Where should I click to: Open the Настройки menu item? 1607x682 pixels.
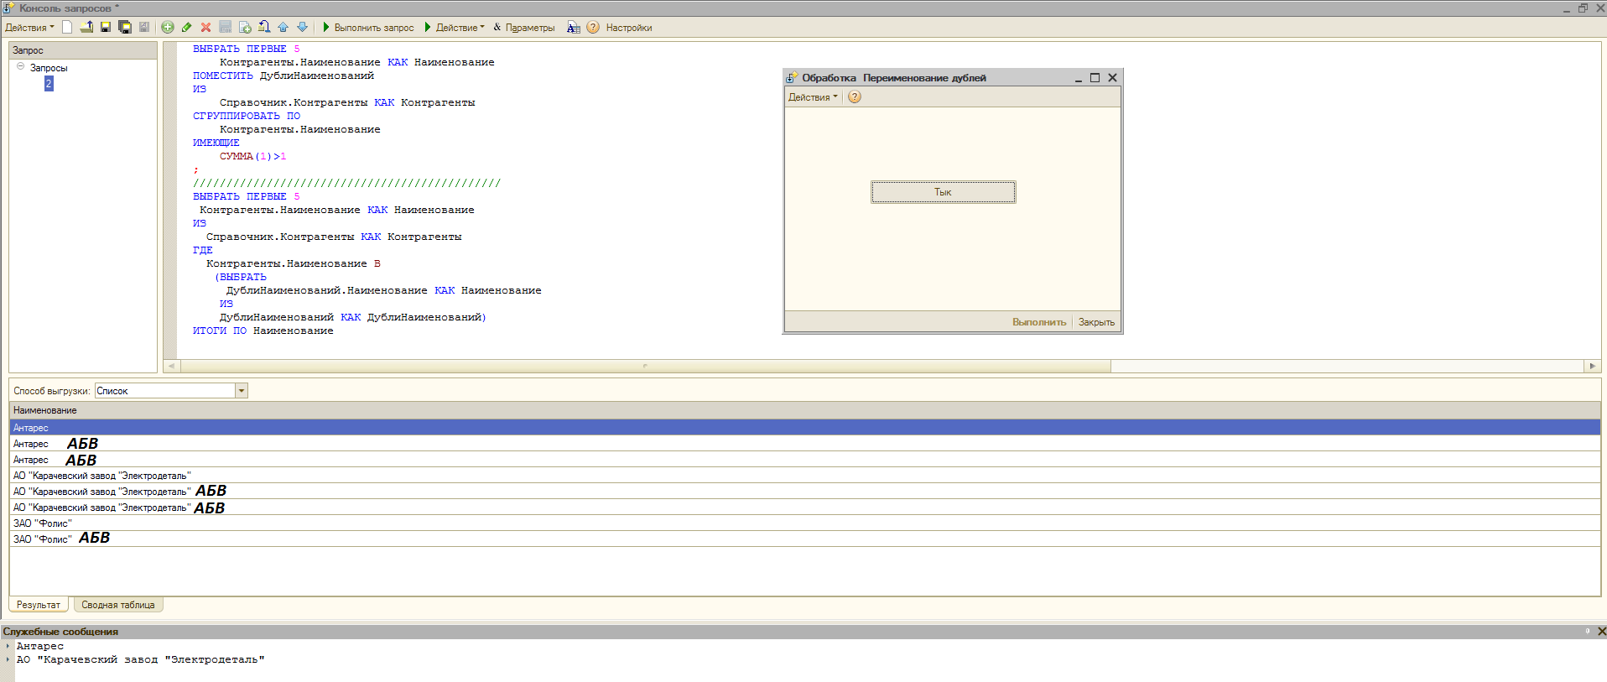(628, 28)
